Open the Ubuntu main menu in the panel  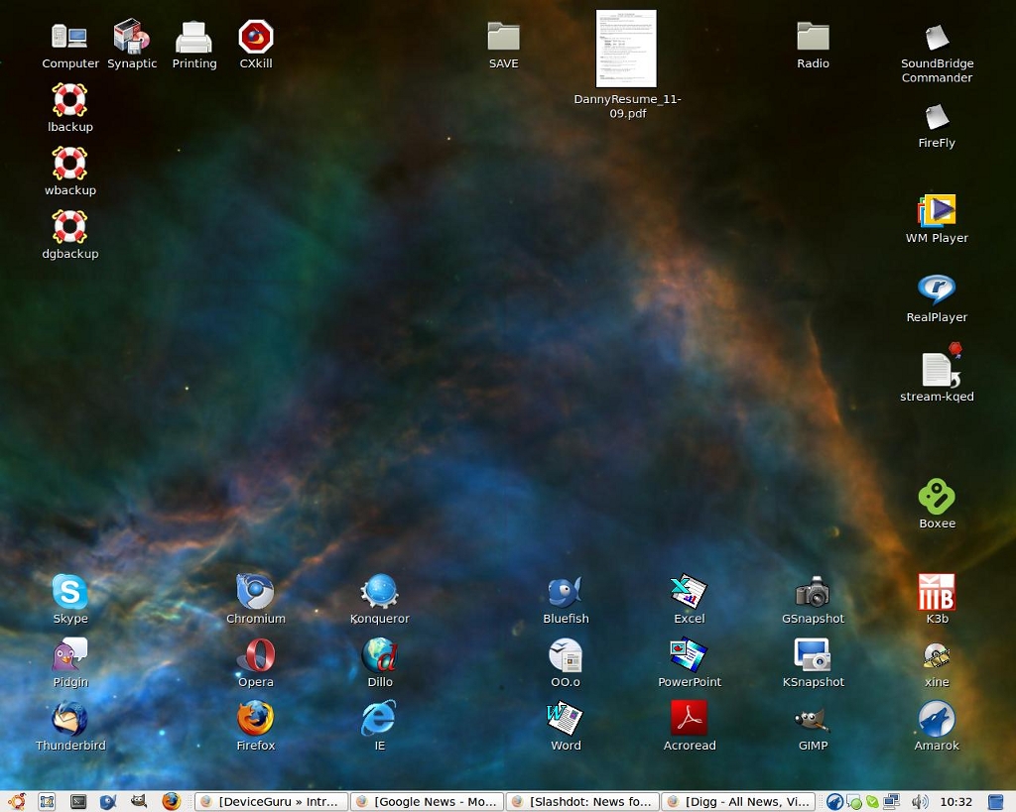click(17, 802)
